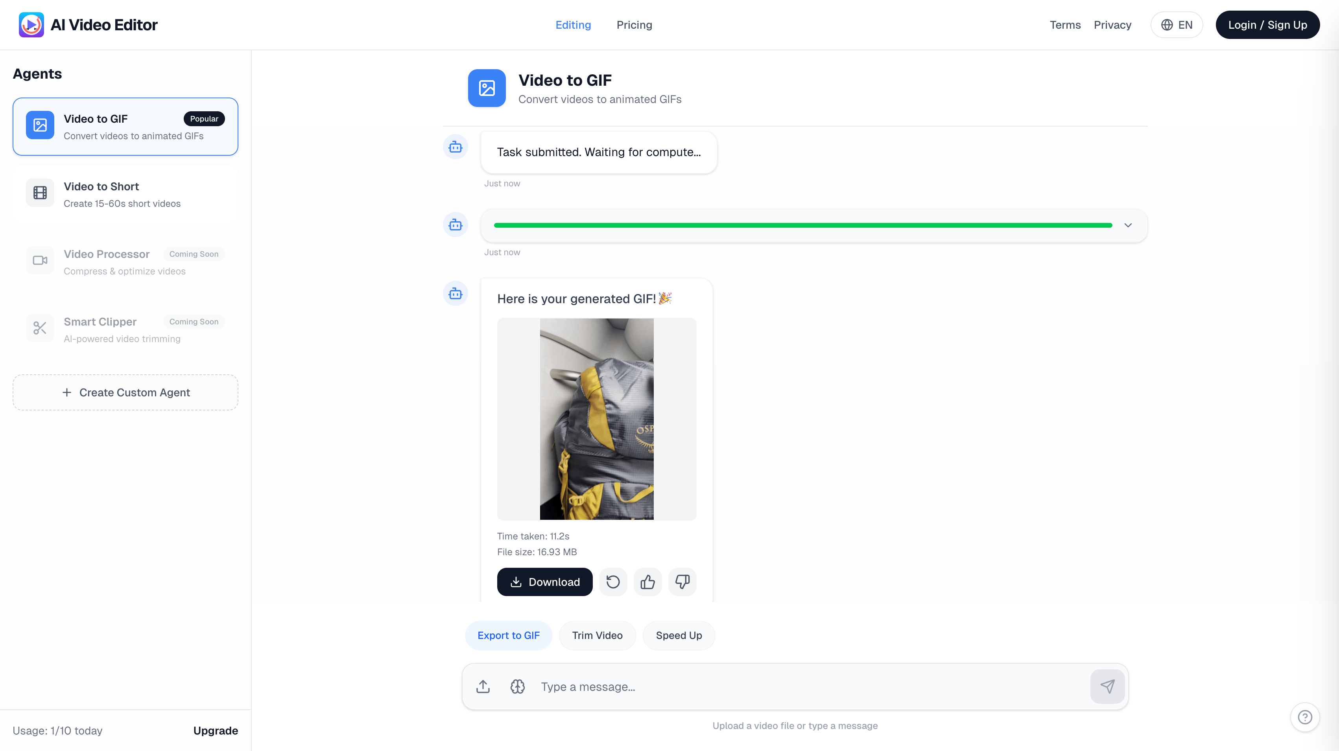The height and width of the screenshot is (751, 1339).
Task: Open the EN language selector
Action: (x=1177, y=24)
